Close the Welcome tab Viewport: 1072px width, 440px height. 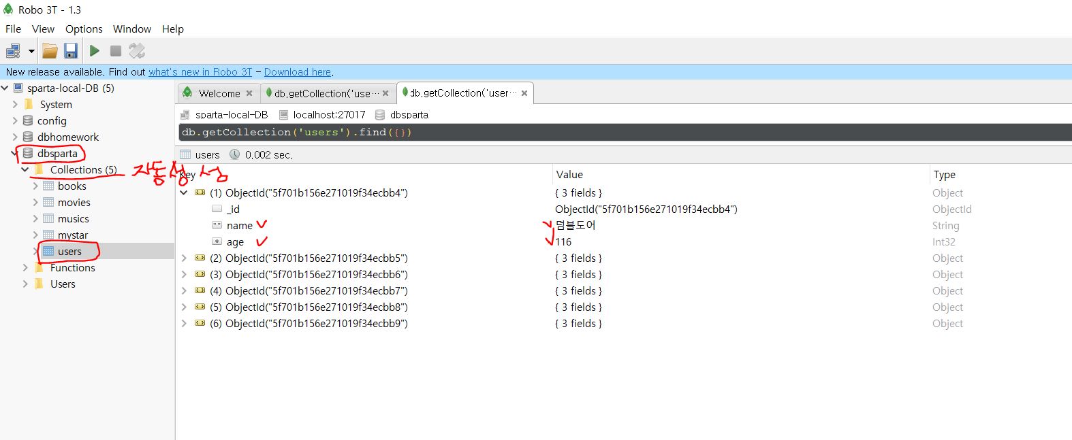(x=249, y=93)
